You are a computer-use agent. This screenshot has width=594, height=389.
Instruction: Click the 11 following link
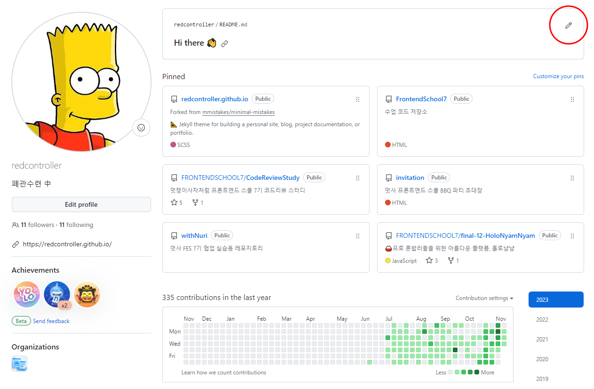(x=76, y=225)
